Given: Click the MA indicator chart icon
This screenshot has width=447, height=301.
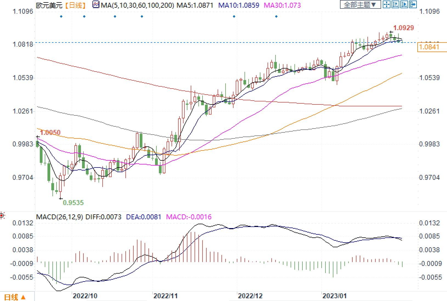Looking at the screenshot, I should [96, 5].
